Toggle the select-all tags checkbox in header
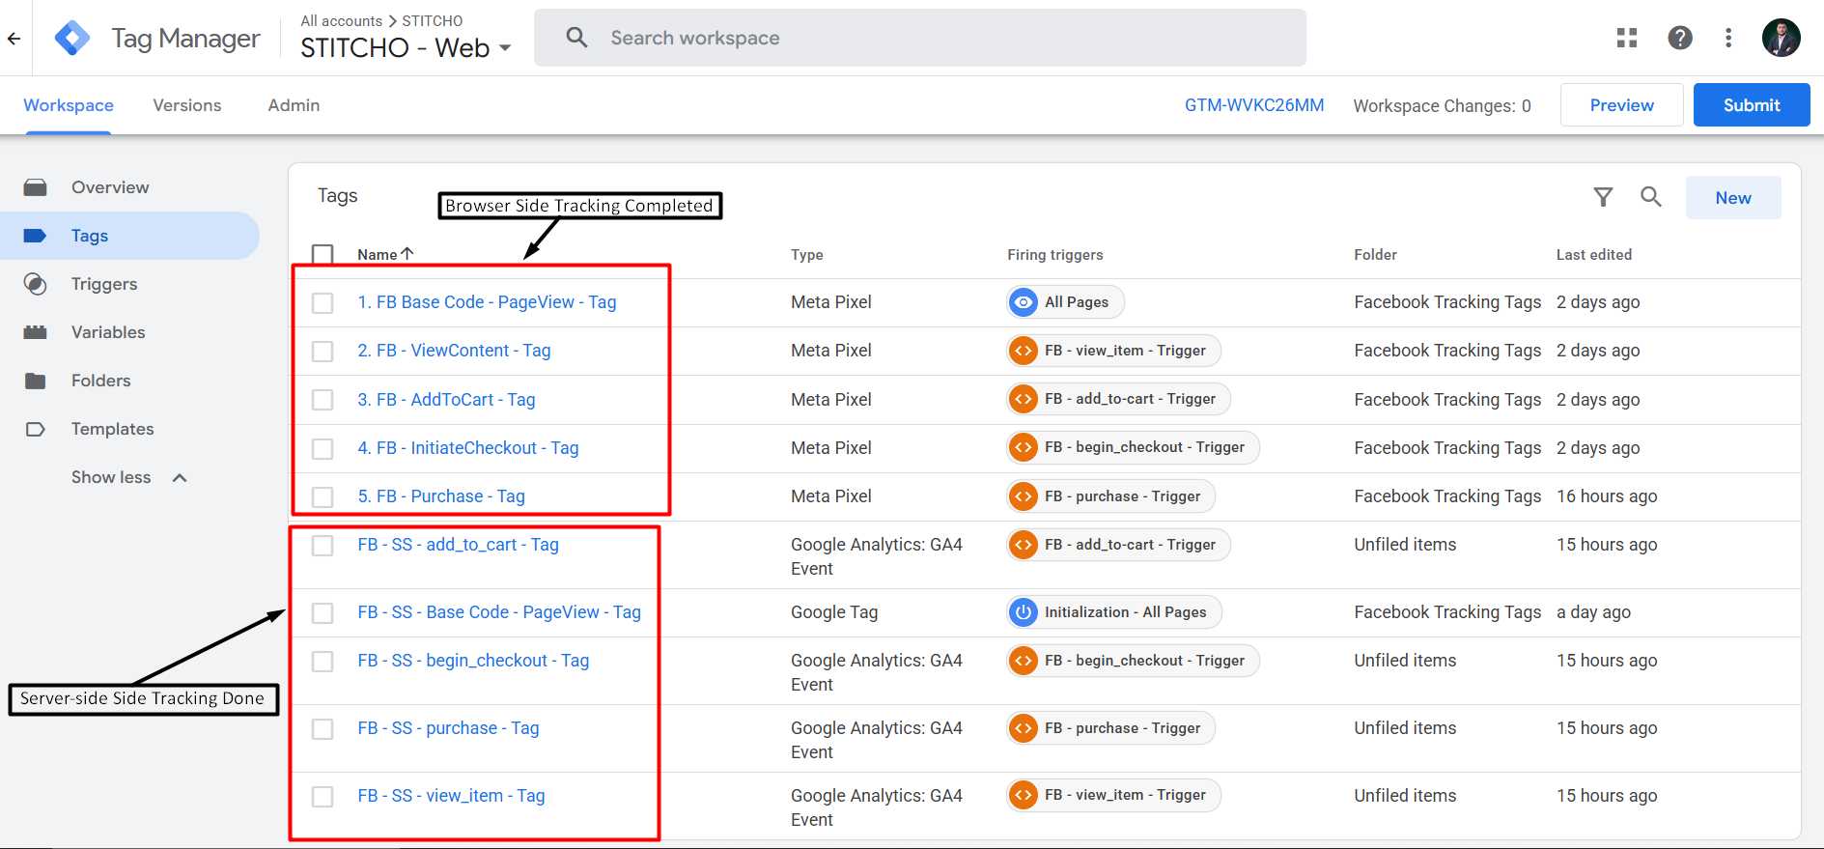Image resolution: width=1824 pixels, height=849 pixels. point(323,255)
